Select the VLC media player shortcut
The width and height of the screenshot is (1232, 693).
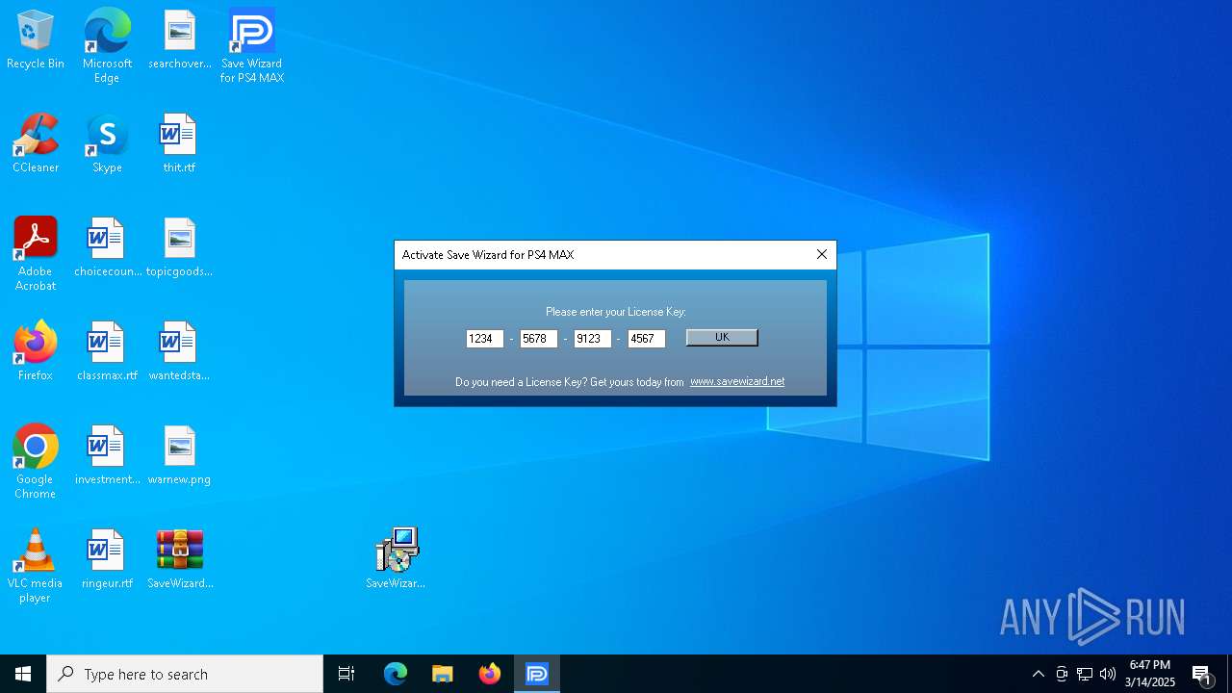[x=36, y=566]
